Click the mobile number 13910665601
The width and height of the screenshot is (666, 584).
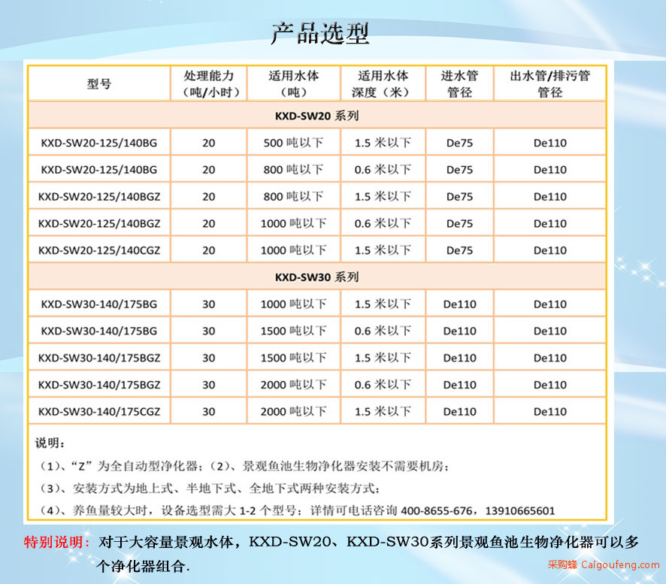pos(520,511)
